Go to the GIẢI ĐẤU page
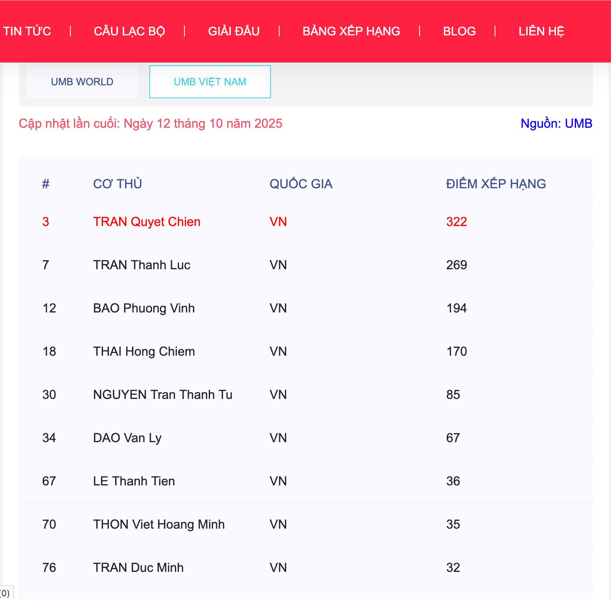611x599 pixels. click(234, 31)
